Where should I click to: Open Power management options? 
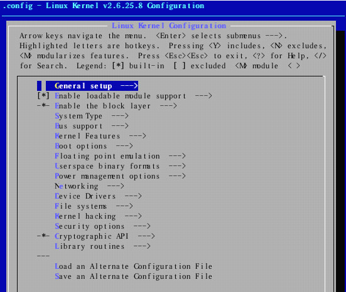tap(120, 176)
